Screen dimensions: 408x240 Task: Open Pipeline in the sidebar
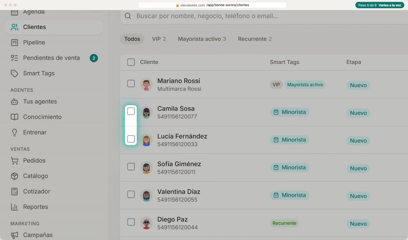pyautogui.click(x=54, y=43)
